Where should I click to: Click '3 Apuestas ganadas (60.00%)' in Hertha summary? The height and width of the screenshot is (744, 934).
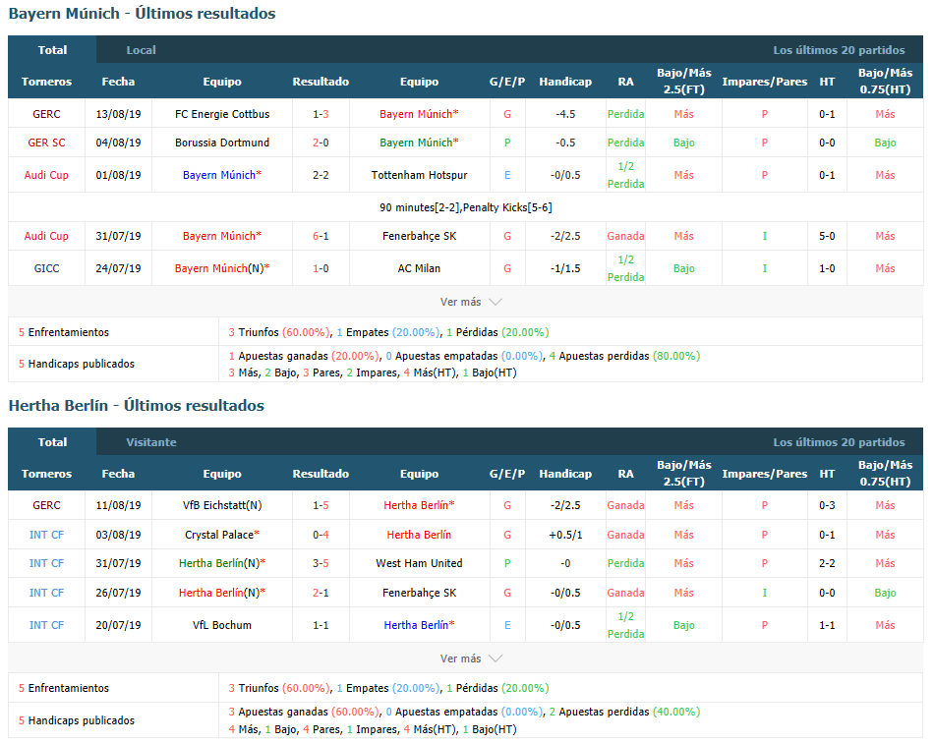pyautogui.click(x=304, y=712)
